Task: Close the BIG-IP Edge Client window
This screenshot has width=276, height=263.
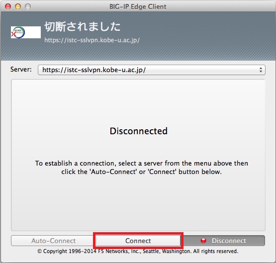Action: tap(8, 6)
